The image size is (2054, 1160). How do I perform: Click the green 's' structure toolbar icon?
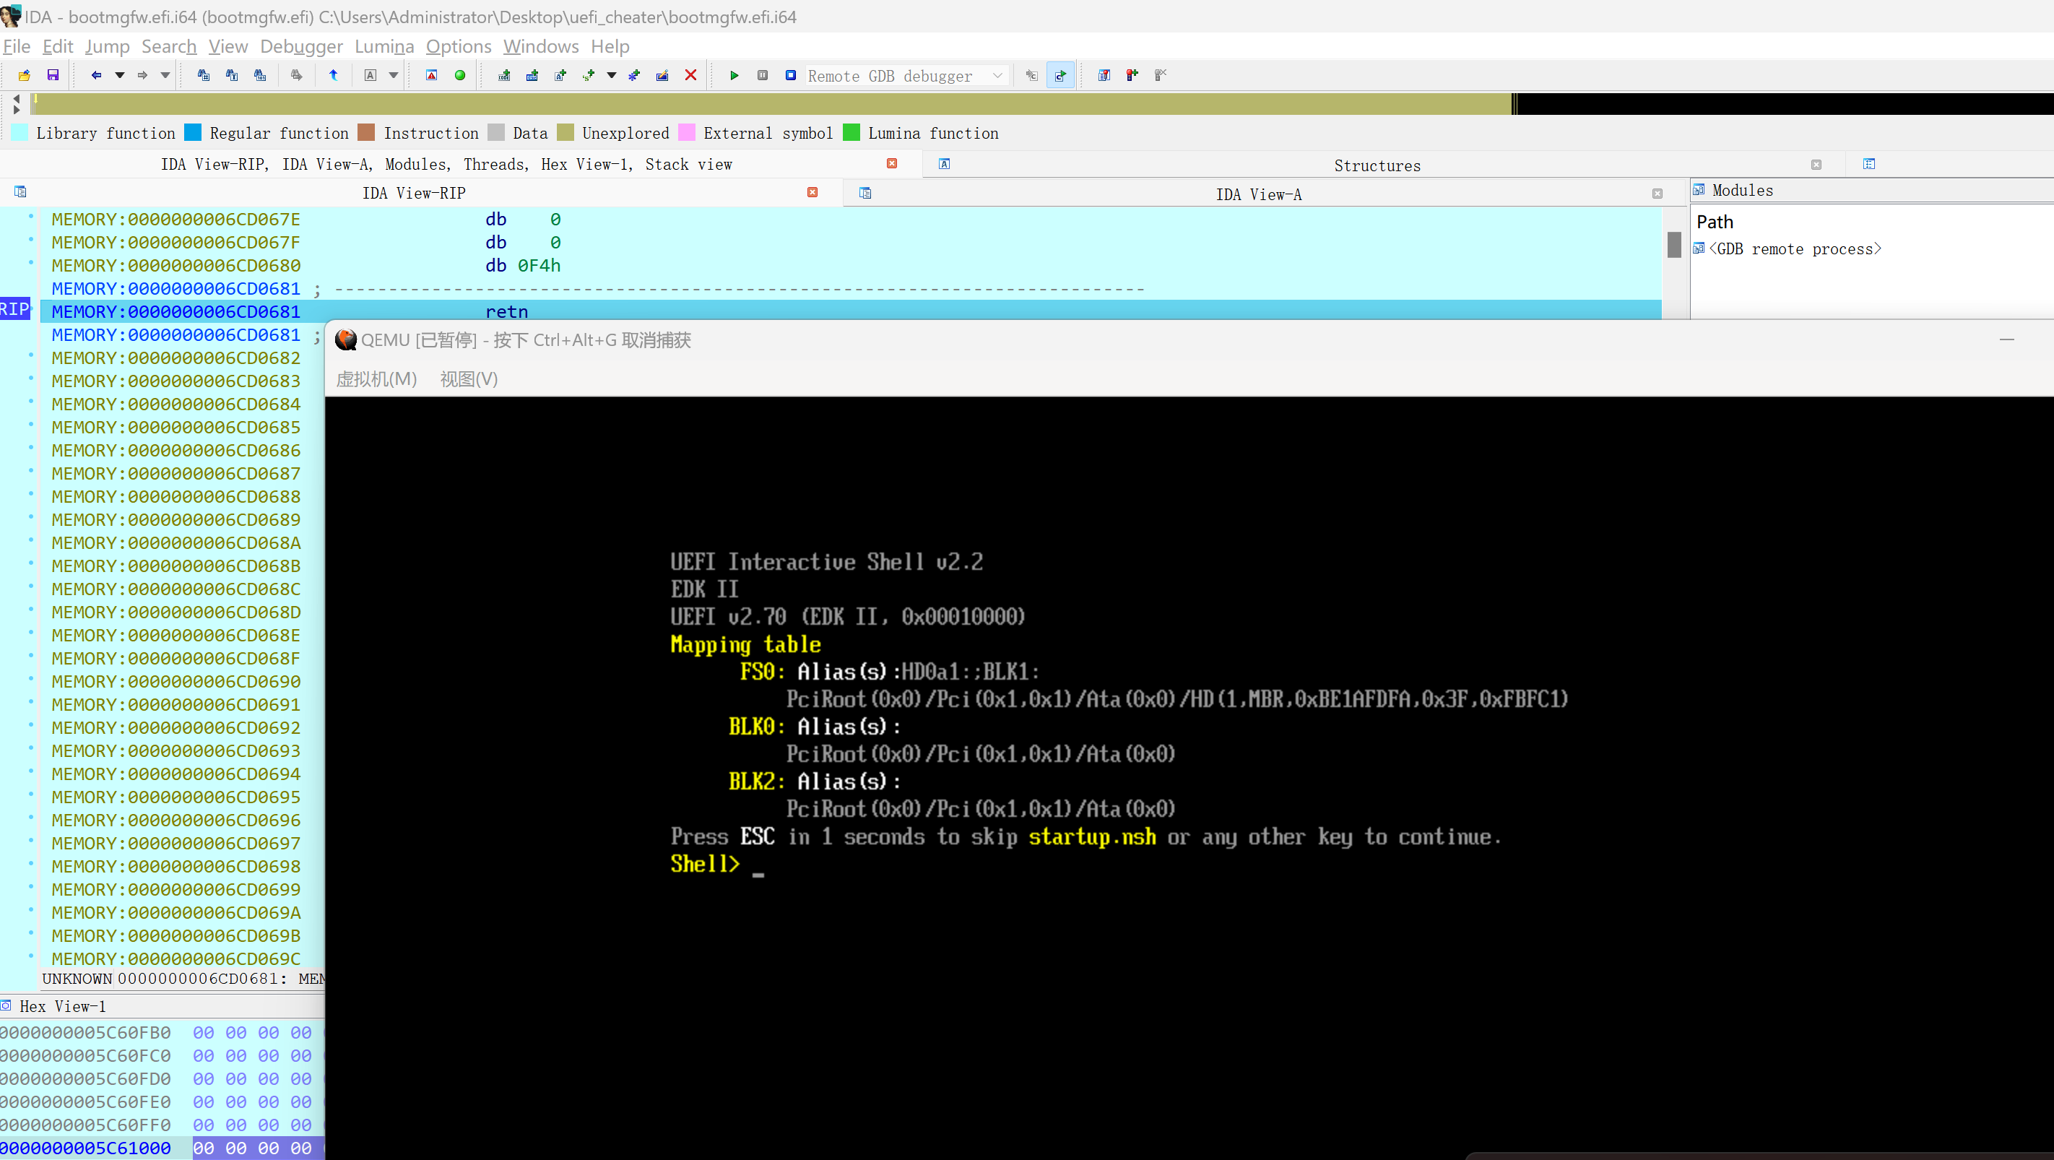click(589, 75)
